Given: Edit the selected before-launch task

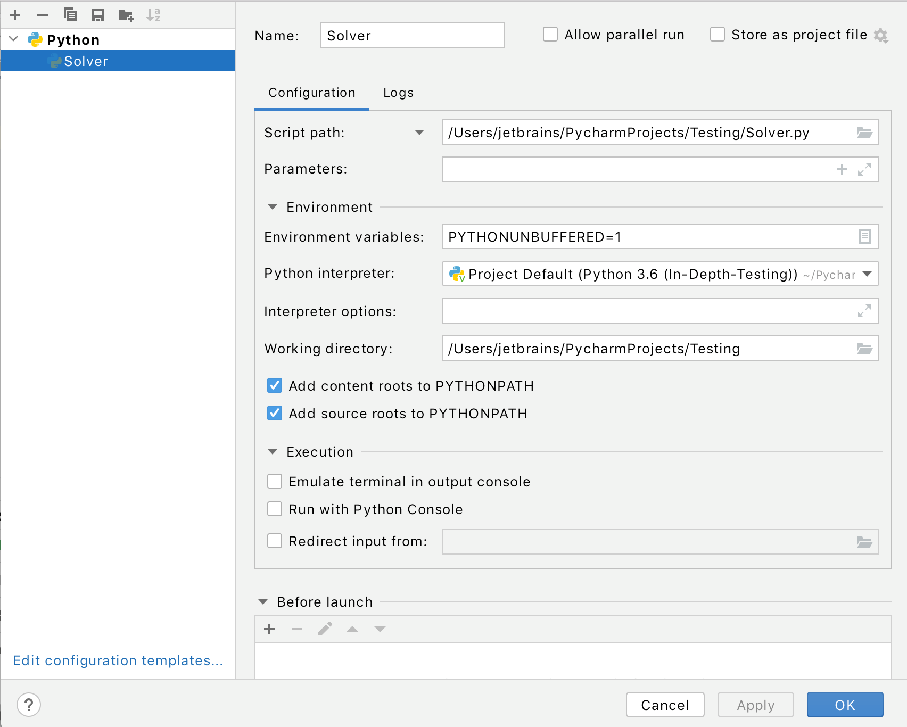Looking at the screenshot, I should tap(325, 629).
